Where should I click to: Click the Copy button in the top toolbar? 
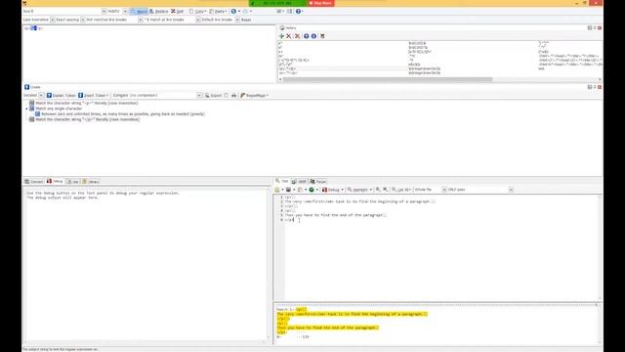click(x=197, y=11)
